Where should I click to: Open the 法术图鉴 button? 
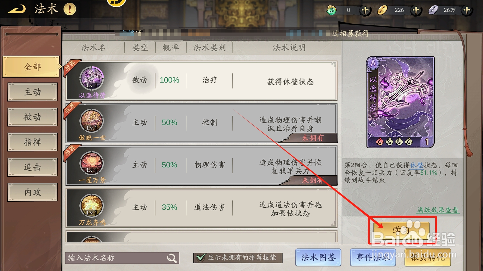pos(318,257)
